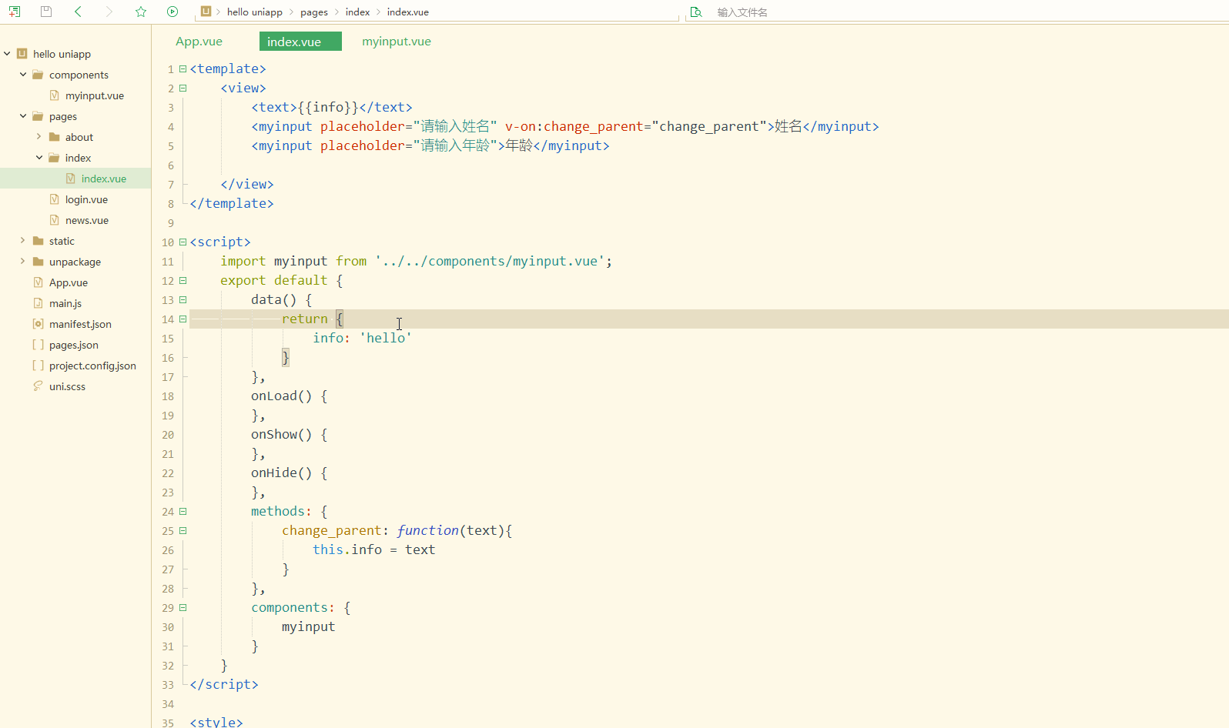Click the about folder icon
Viewport: 1229px width, 728px height.
tap(54, 137)
